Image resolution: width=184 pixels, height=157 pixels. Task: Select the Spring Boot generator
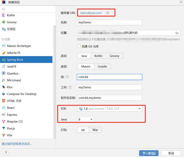point(26,60)
